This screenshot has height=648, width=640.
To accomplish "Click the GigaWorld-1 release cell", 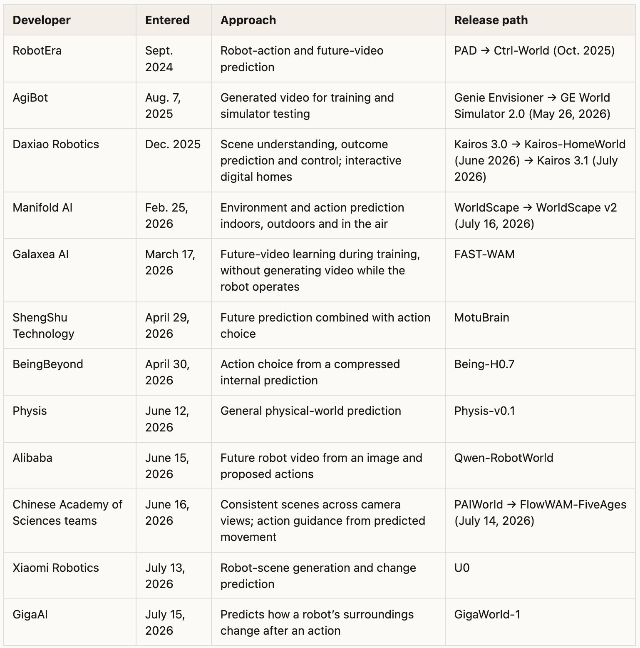I will 540,622.
